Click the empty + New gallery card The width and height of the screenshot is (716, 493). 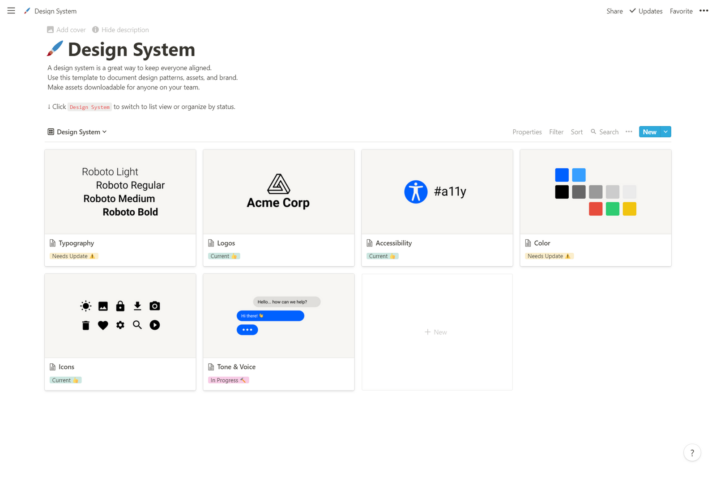[x=437, y=332]
